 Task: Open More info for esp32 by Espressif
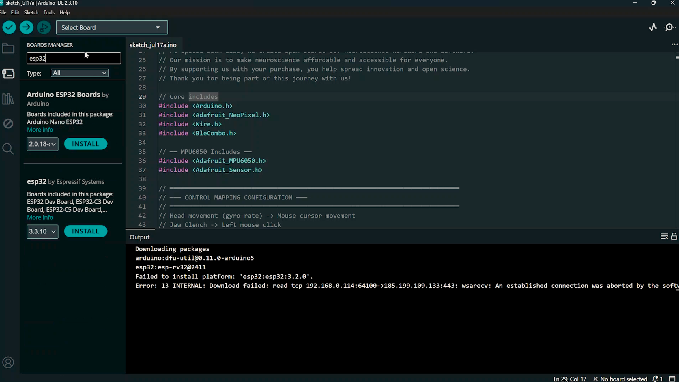[40, 217]
